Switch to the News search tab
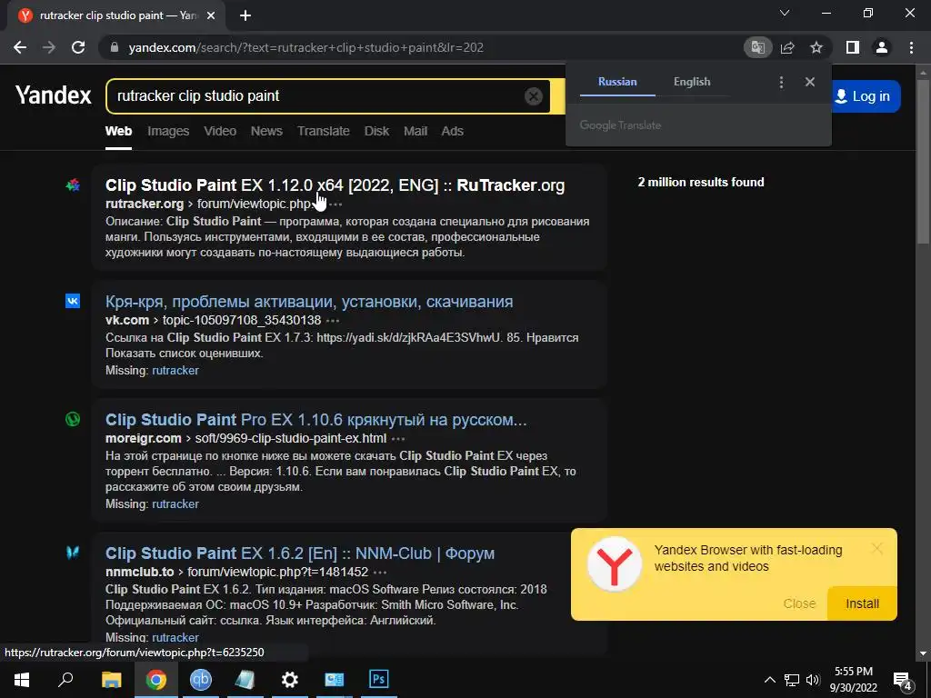Screen dimensions: 931x698 pos(266,131)
